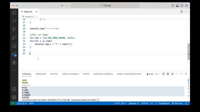Go back with the left arrow
This screenshot has width=200, height=112.
[62, 6]
